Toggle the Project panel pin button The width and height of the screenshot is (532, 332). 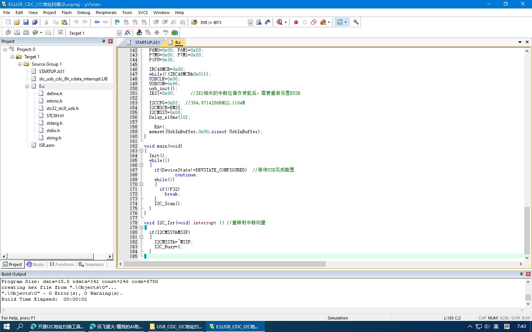pos(103,41)
